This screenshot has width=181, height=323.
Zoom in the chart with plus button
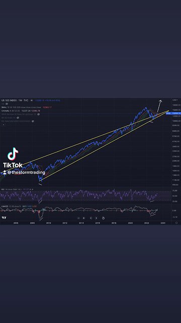click(84, 218)
